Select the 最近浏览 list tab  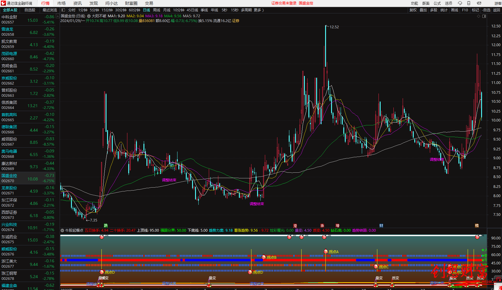tap(50, 10)
